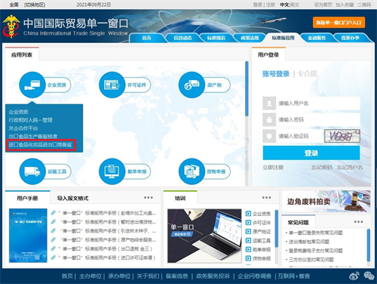Play the 企业资质 training video icon
377x284 pixels.
point(248,214)
